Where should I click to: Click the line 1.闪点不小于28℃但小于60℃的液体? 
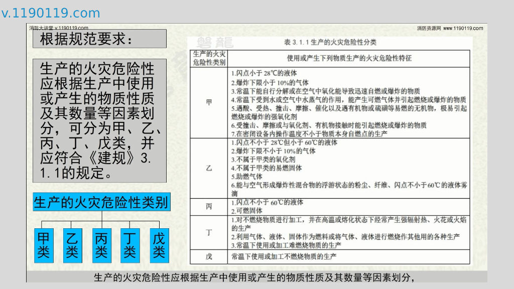point(284,142)
